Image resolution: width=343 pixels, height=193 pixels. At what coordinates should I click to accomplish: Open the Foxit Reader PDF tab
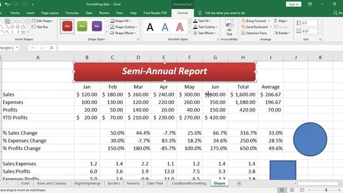click(155, 13)
